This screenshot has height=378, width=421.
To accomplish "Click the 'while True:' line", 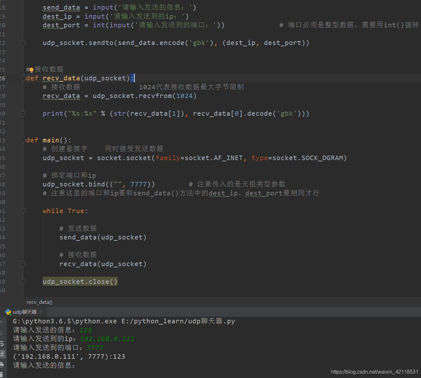I will pos(65,211).
